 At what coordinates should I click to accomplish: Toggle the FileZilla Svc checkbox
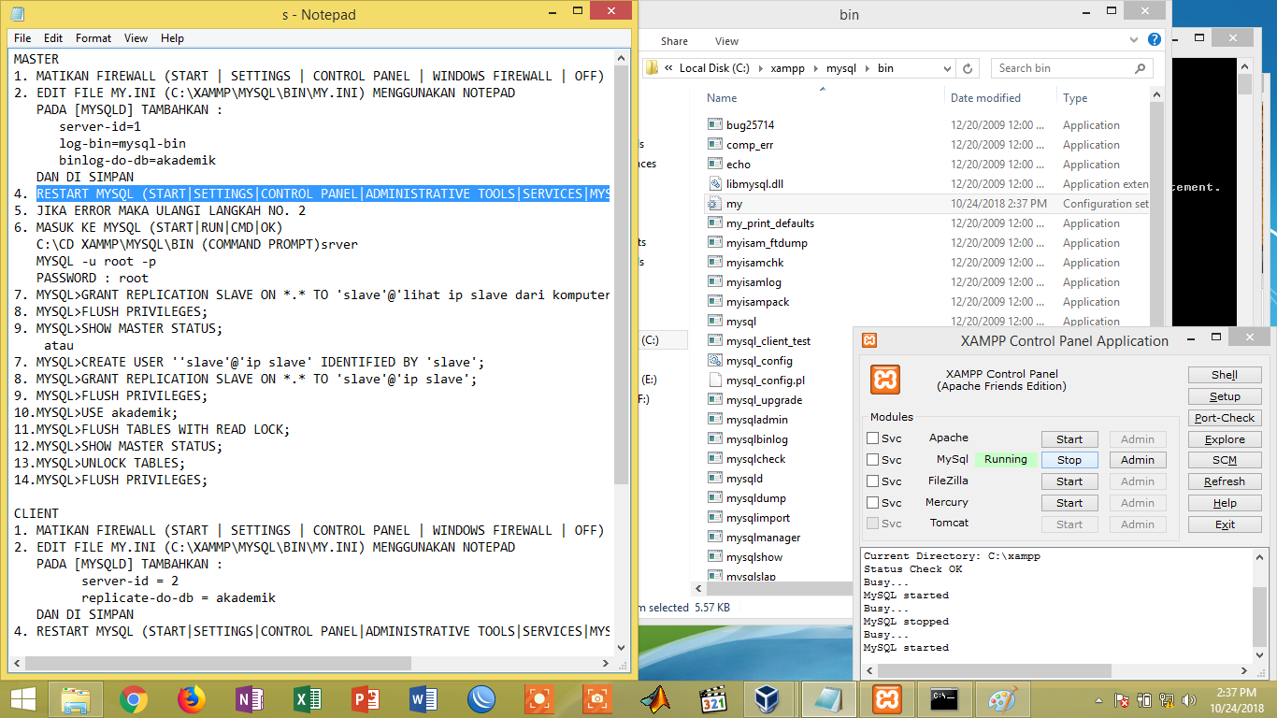(872, 481)
